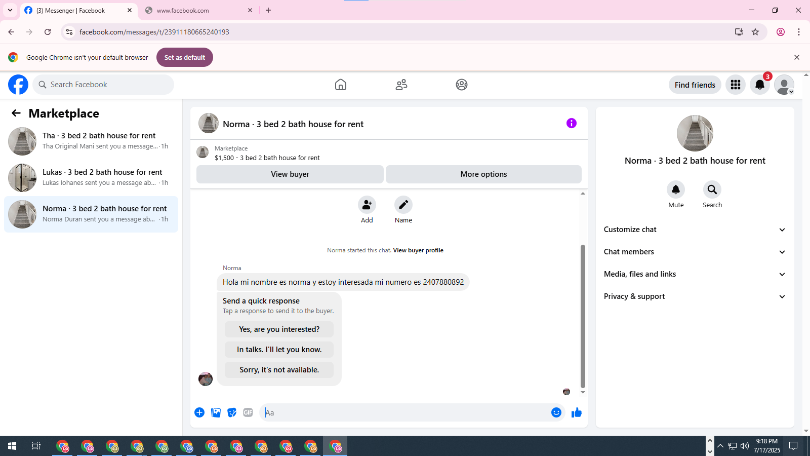The width and height of the screenshot is (810, 456).
Task: Click the More options button
Action: pos(483,174)
